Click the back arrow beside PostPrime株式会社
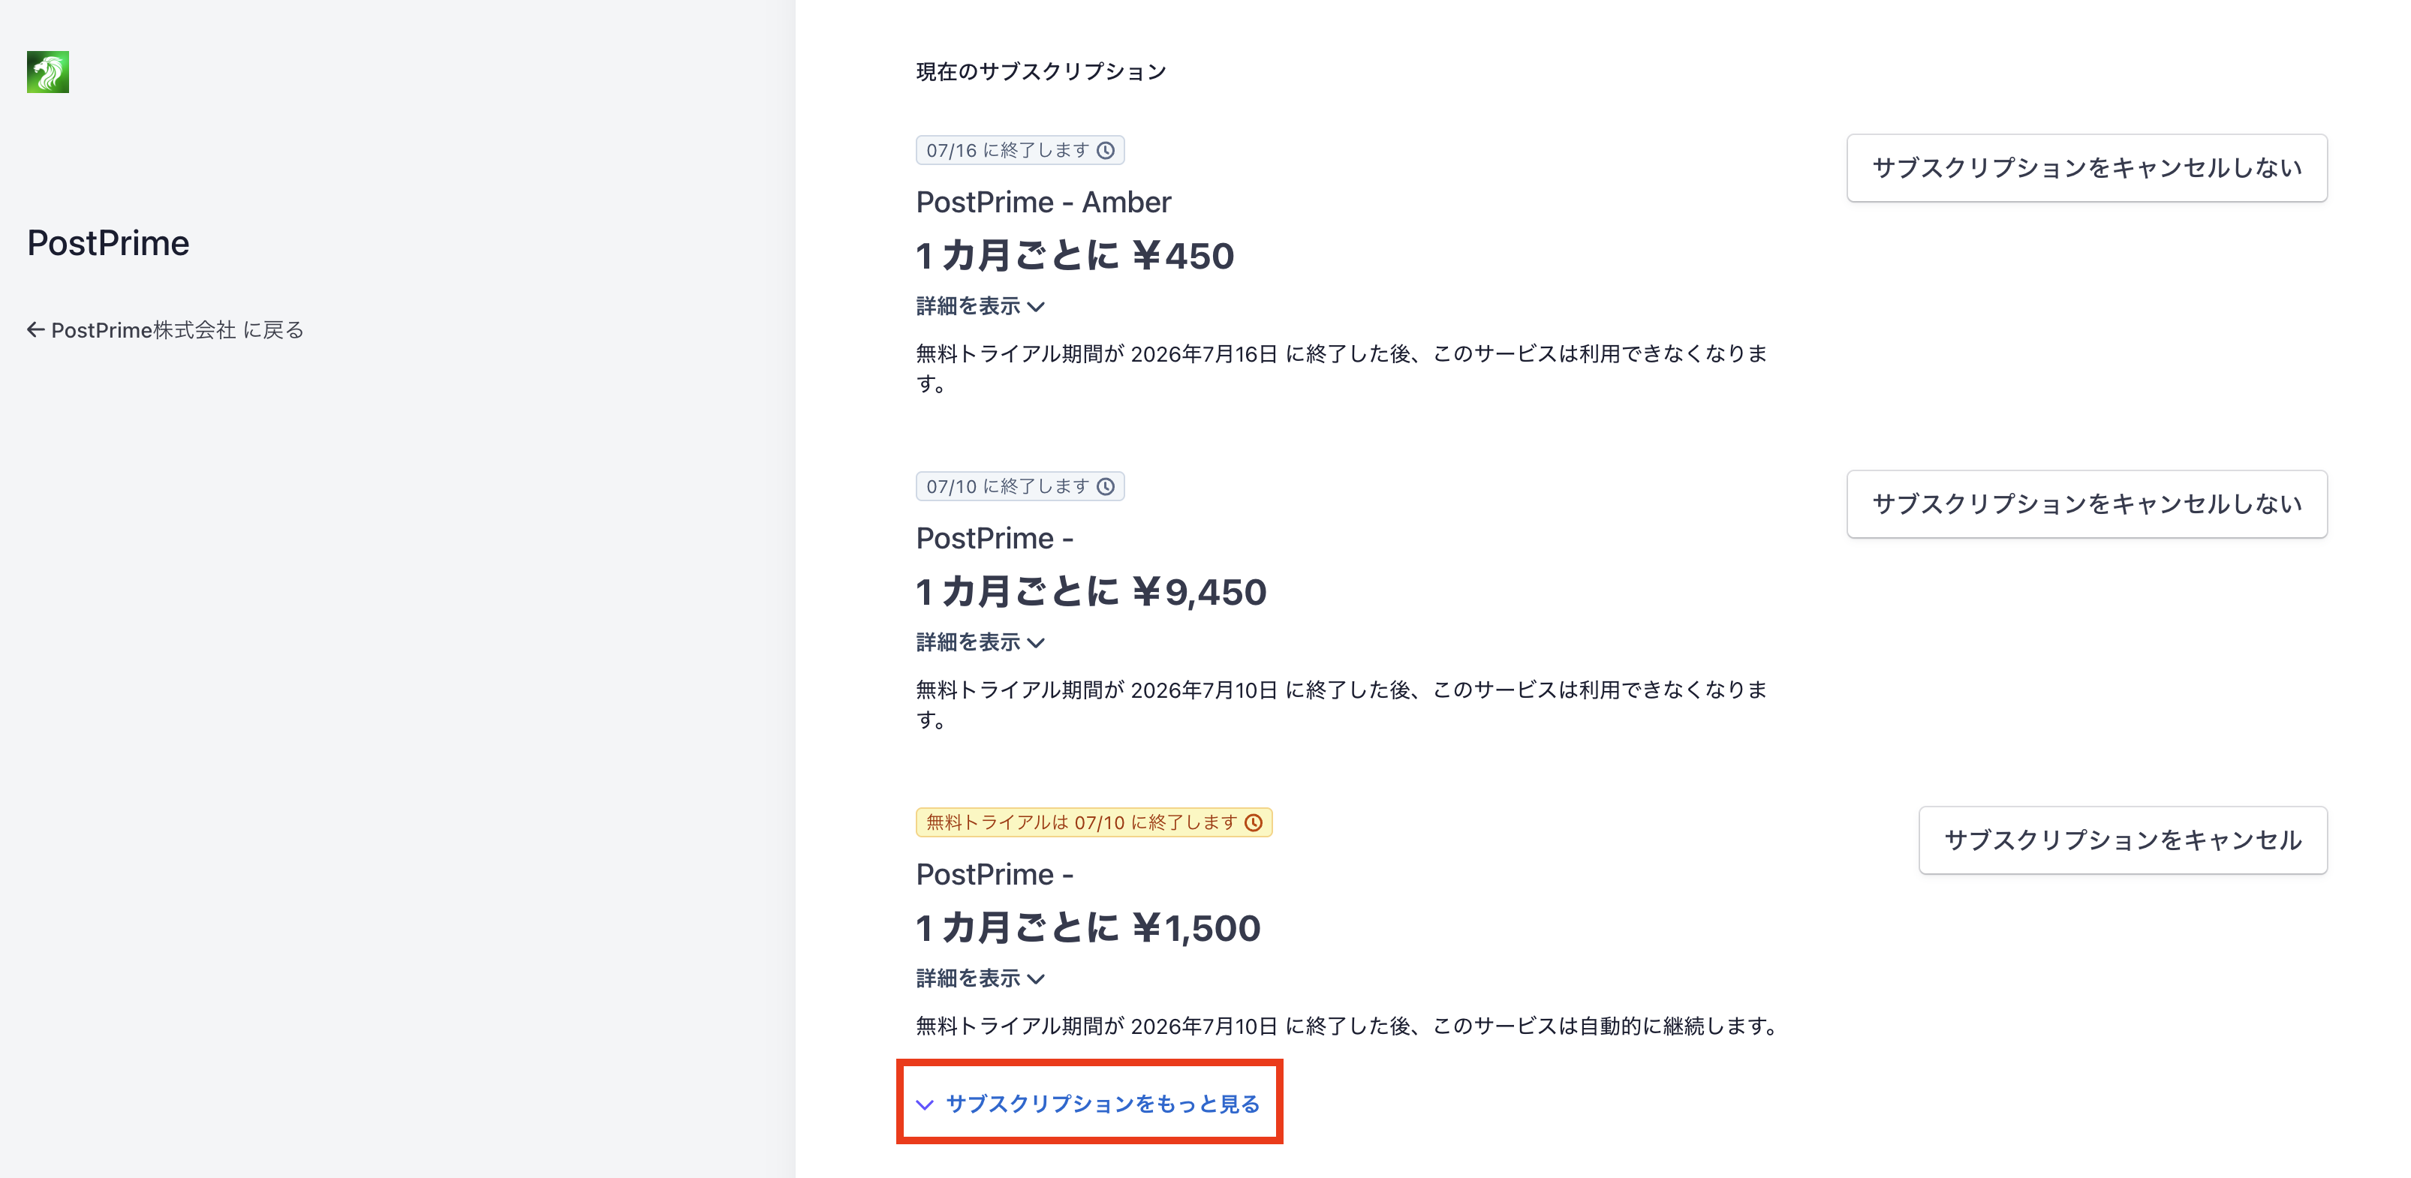The width and height of the screenshot is (2411, 1178). point(35,329)
